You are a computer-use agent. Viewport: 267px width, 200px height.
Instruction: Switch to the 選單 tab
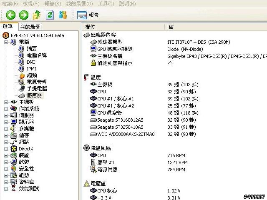[x=8, y=26]
